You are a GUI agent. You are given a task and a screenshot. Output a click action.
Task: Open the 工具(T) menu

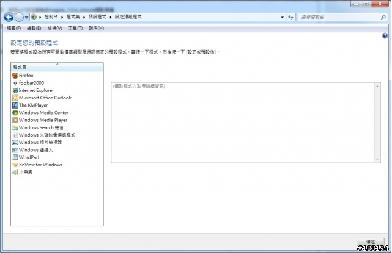pos(75,28)
